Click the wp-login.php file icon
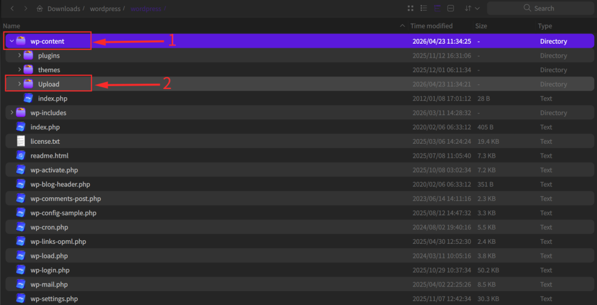 [x=21, y=270]
